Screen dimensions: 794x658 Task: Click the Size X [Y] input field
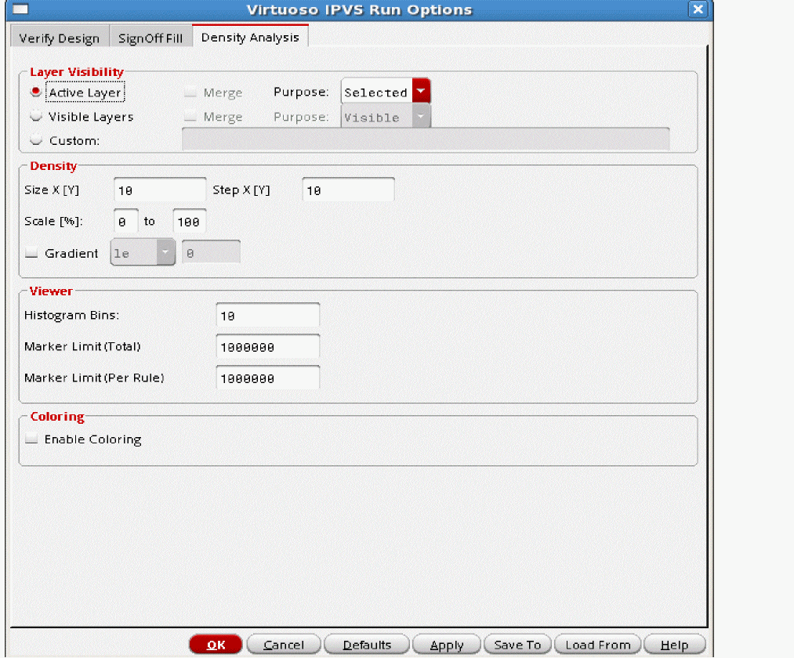pos(160,190)
